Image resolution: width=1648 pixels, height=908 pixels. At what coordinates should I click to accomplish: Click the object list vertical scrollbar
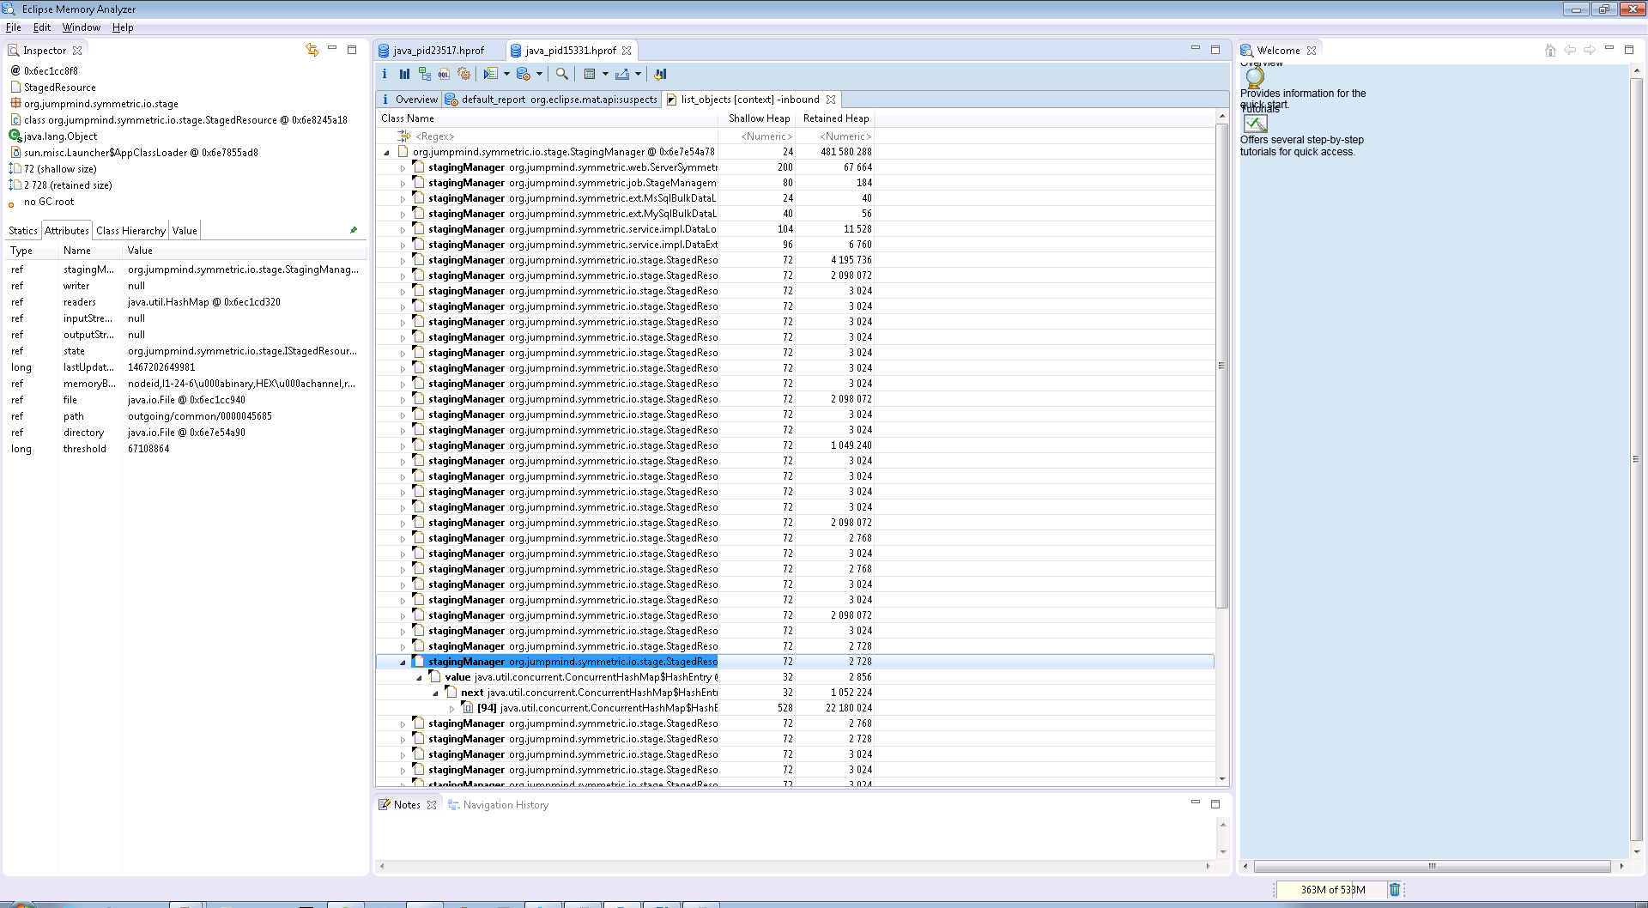coord(1222,366)
